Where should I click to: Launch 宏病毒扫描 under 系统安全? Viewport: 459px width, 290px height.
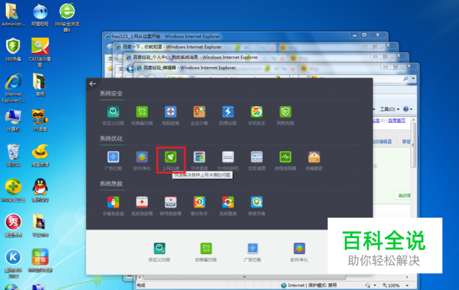pos(142,115)
